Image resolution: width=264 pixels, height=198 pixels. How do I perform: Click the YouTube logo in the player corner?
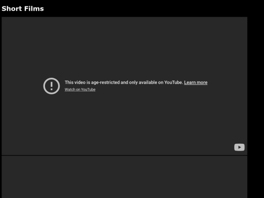click(239, 147)
